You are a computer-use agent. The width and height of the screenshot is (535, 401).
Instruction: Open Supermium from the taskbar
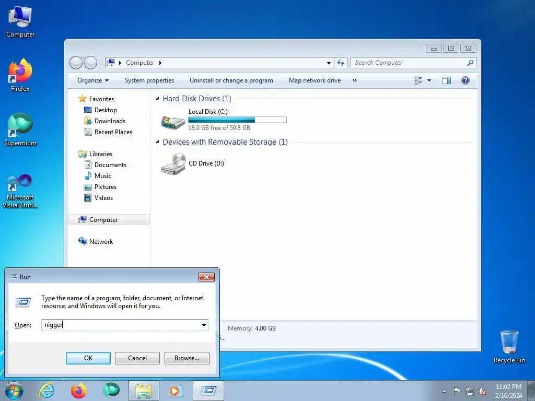[111, 391]
